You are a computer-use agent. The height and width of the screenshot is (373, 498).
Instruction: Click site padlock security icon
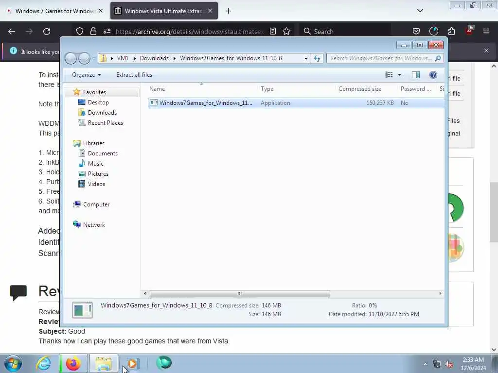point(93,31)
